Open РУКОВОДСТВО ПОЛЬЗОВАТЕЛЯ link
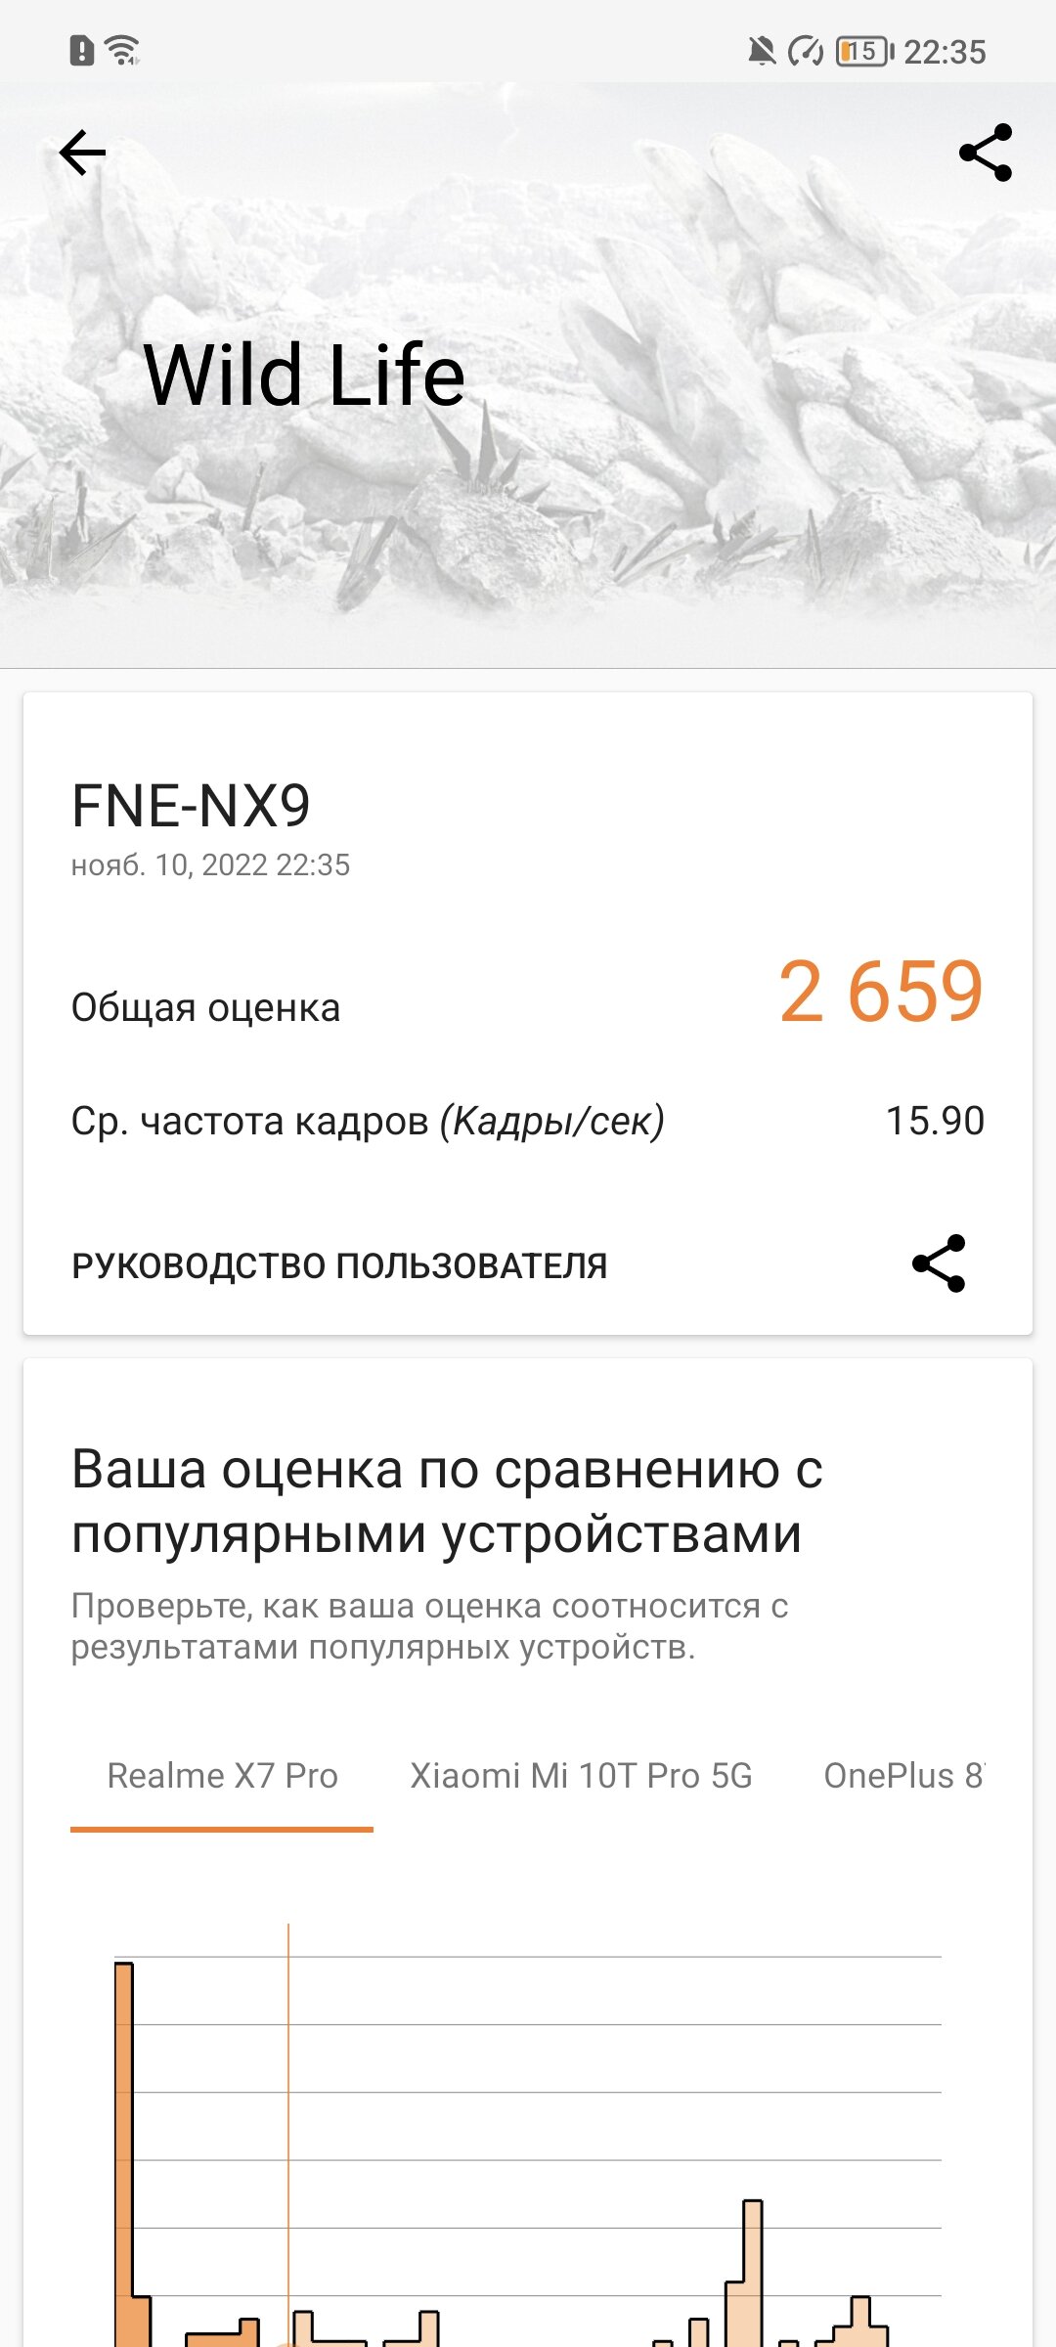The width and height of the screenshot is (1056, 2347). pyautogui.click(x=339, y=1265)
